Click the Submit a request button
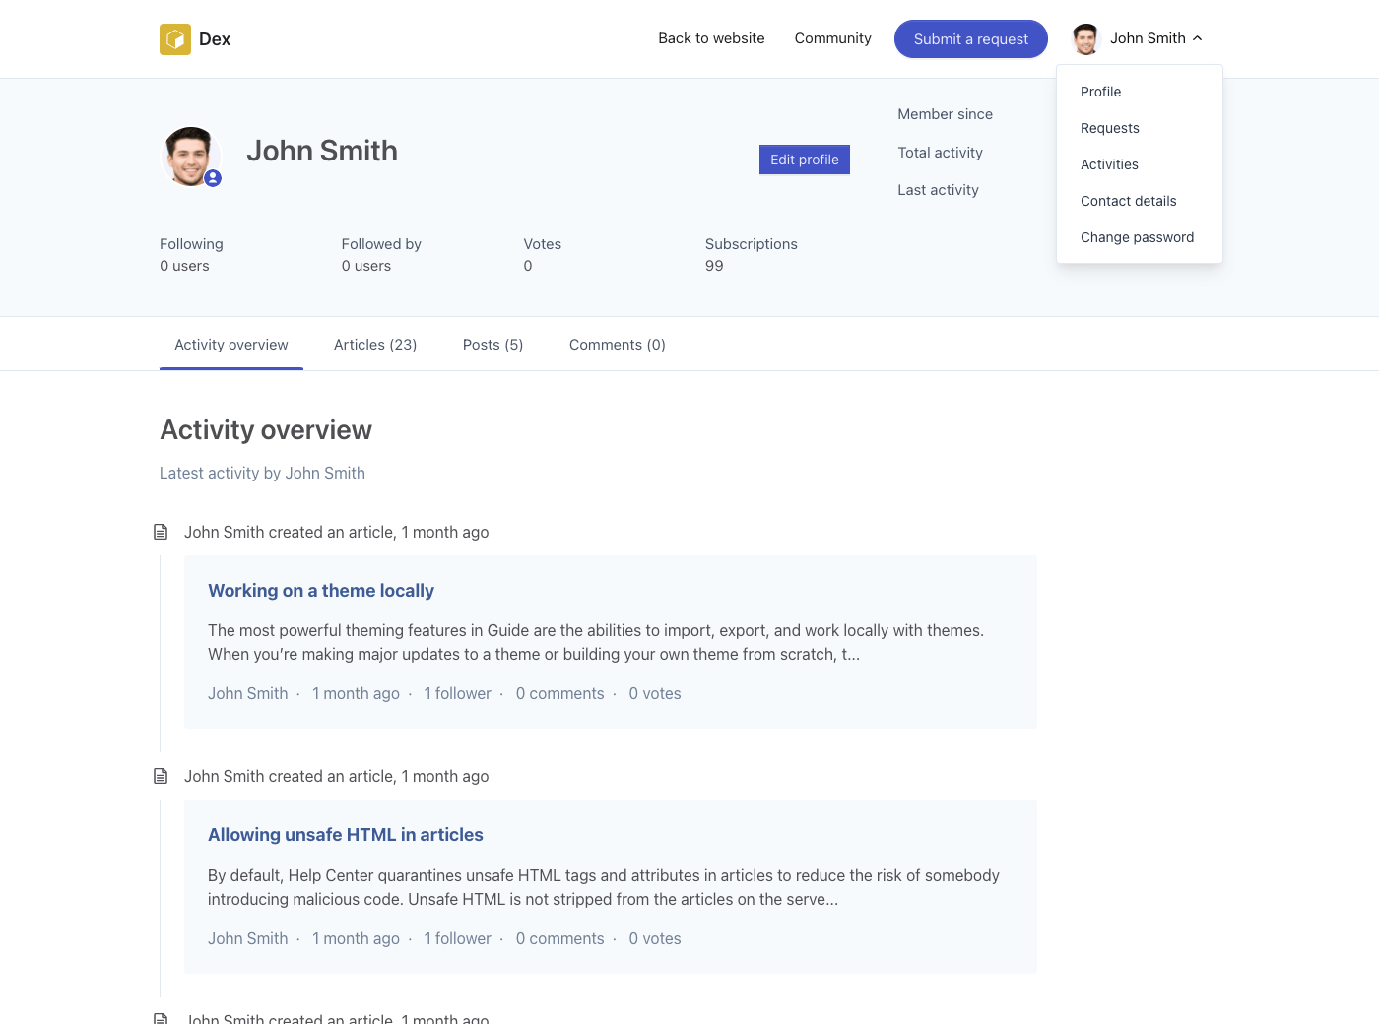This screenshot has height=1024, width=1379. [x=970, y=39]
